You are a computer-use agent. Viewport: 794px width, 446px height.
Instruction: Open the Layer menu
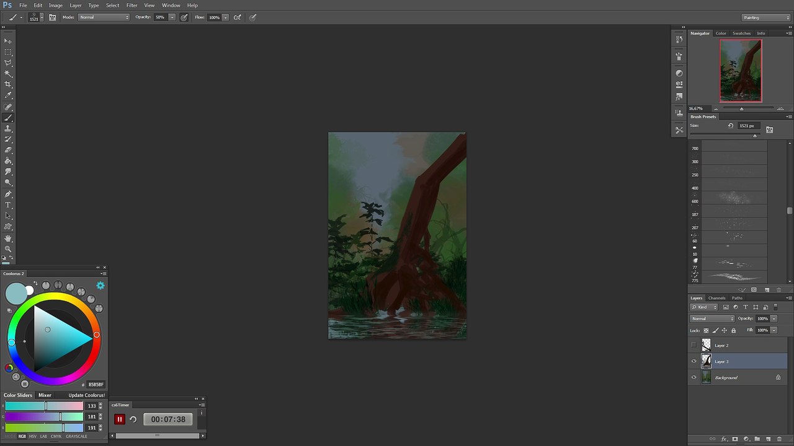(76, 5)
